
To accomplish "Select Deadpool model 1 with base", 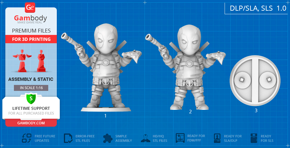I will [x=106, y=68].
